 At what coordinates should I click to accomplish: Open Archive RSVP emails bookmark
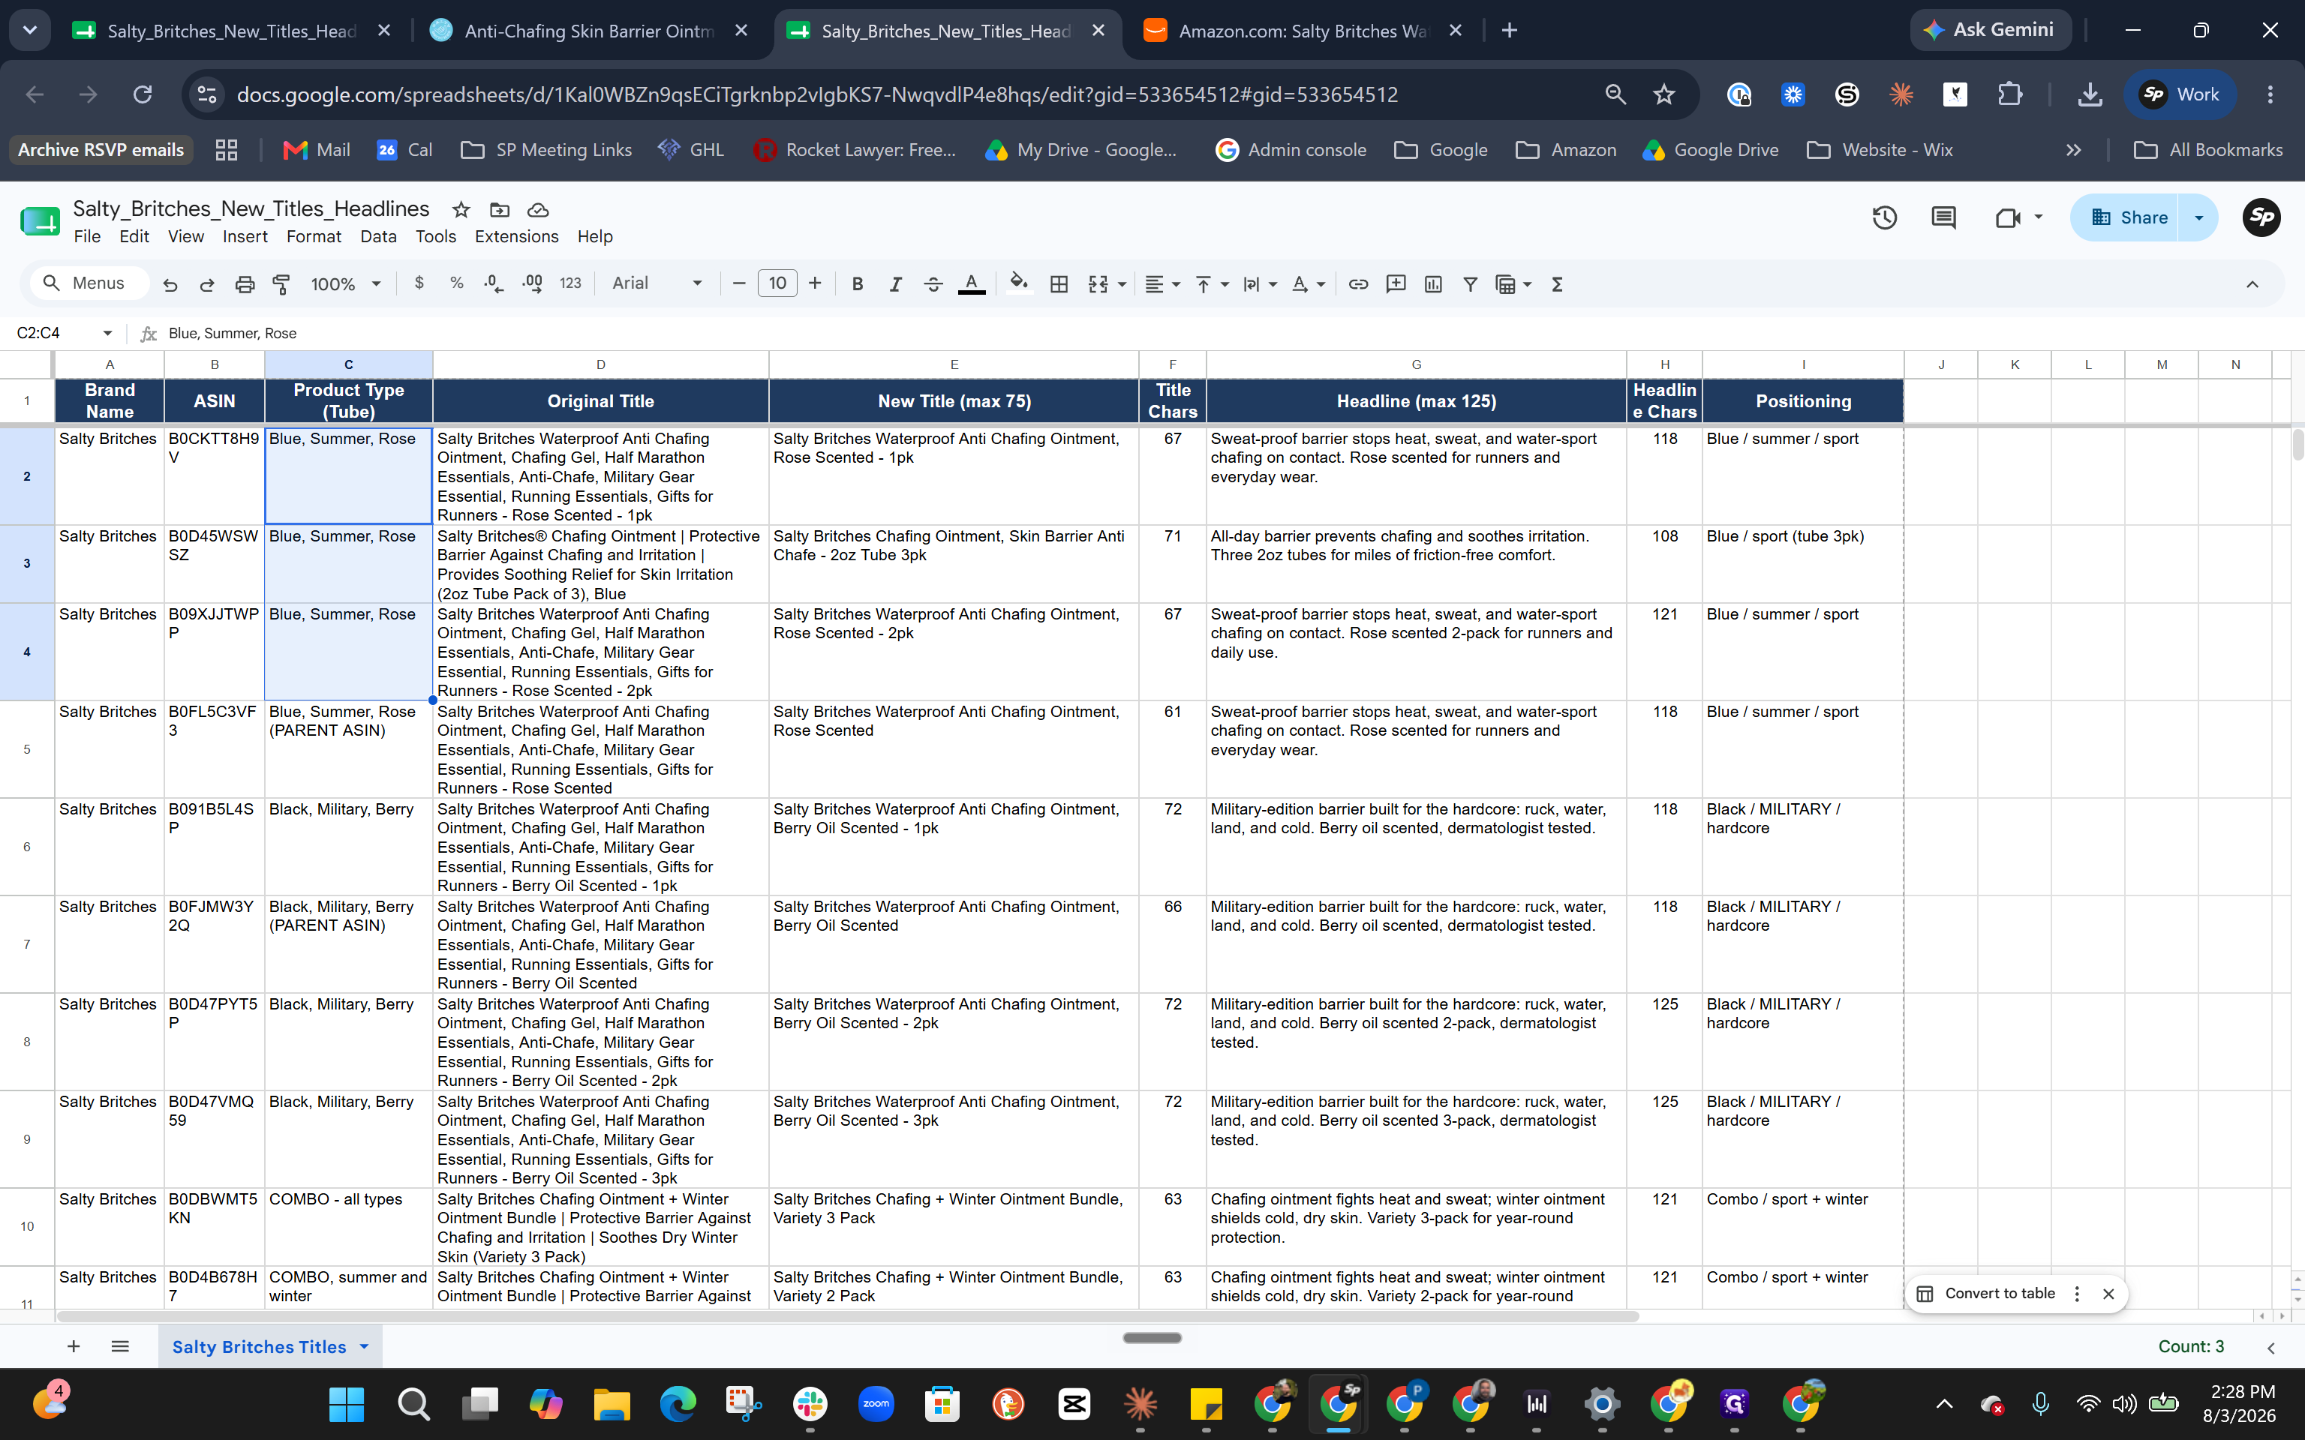click(x=101, y=149)
